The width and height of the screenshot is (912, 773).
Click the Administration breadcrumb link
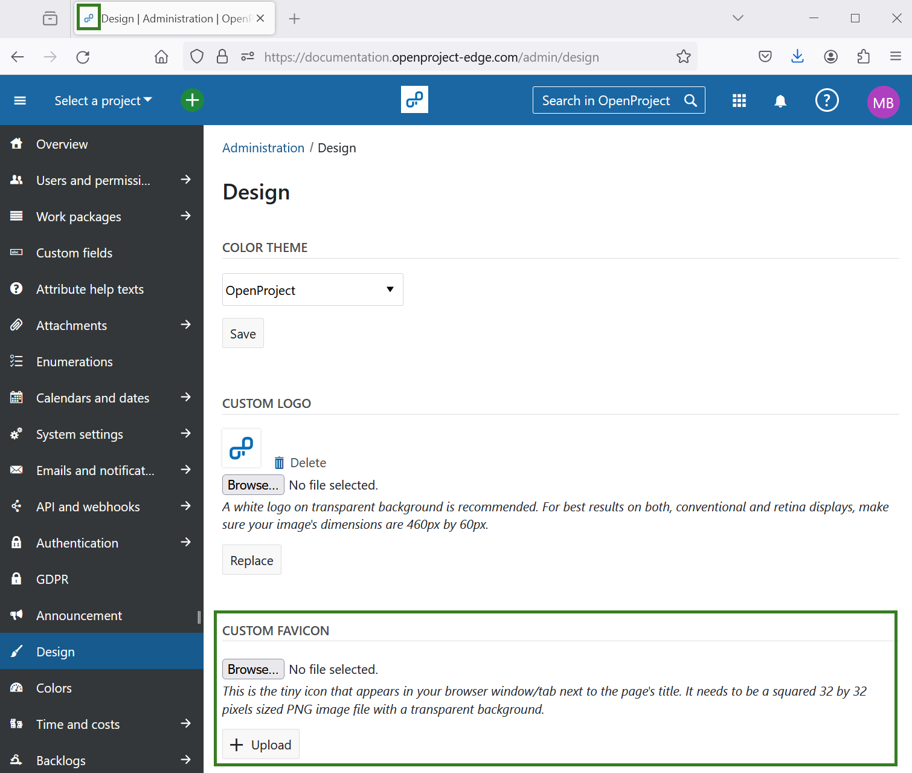263,148
